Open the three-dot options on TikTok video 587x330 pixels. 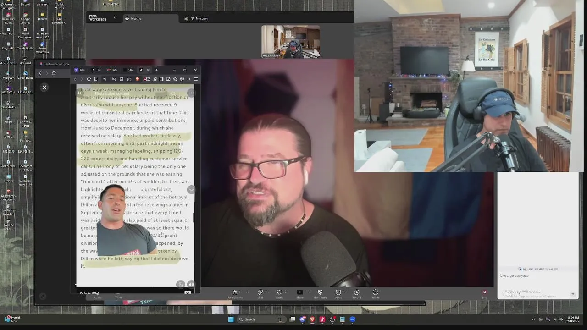click(191, 93)
